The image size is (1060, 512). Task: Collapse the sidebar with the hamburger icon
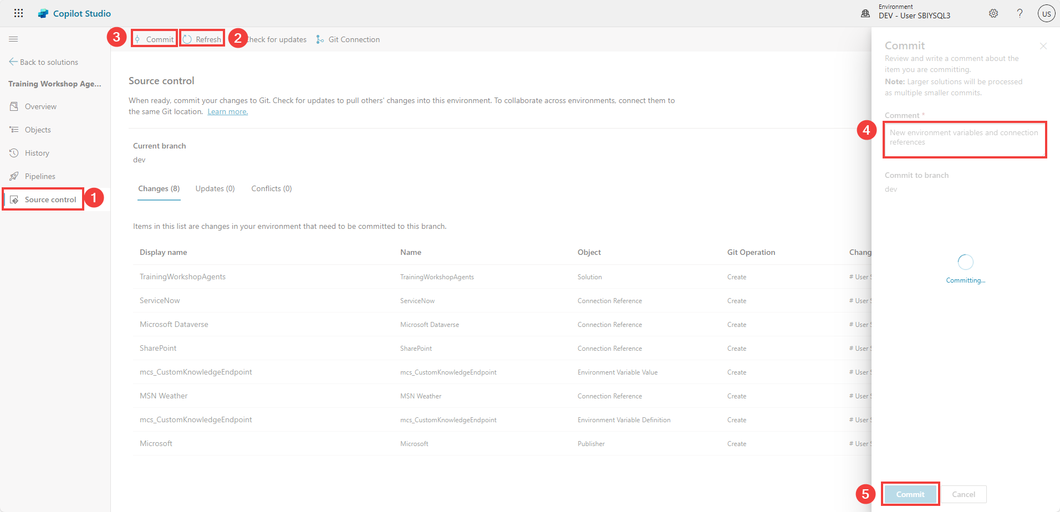(x=13, y=39)
